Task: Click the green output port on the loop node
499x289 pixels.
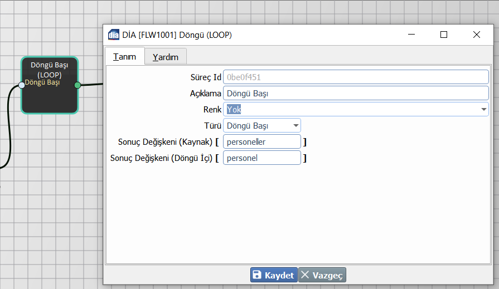Action: (x=77, y=85)
